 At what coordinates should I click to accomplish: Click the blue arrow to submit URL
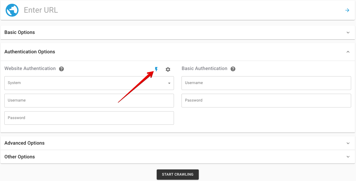tap(347, 10)
